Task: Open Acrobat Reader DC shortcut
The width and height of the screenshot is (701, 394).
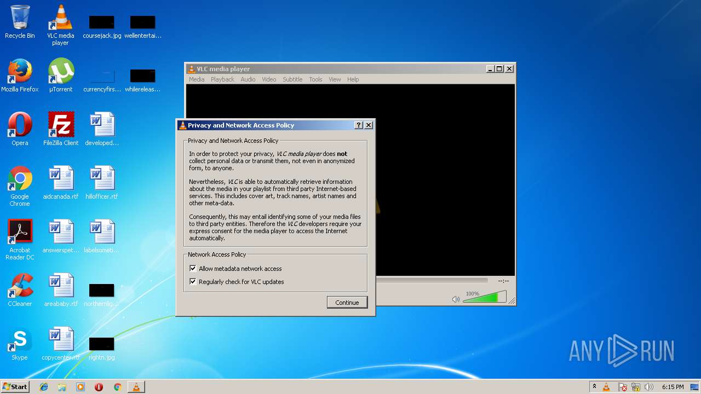Action: click(x=20, y=240)
